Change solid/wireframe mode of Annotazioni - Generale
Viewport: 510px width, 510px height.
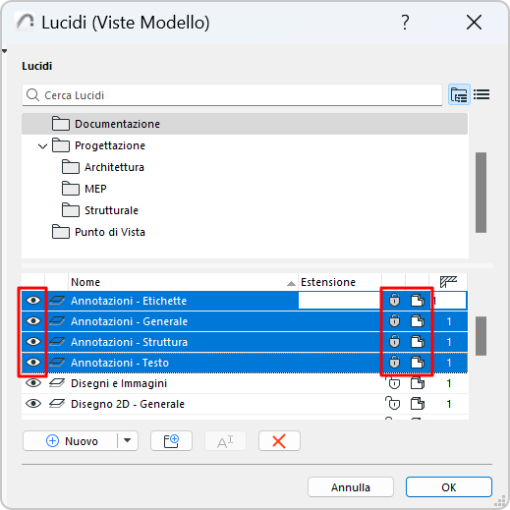[418, 321]
